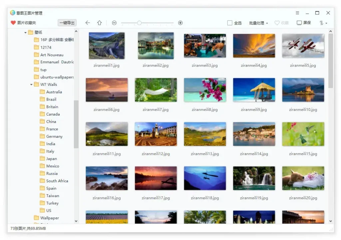Click the zoom out minus icon
The height and width of the screenshot is (240, 341).
[x=114, y=23]
